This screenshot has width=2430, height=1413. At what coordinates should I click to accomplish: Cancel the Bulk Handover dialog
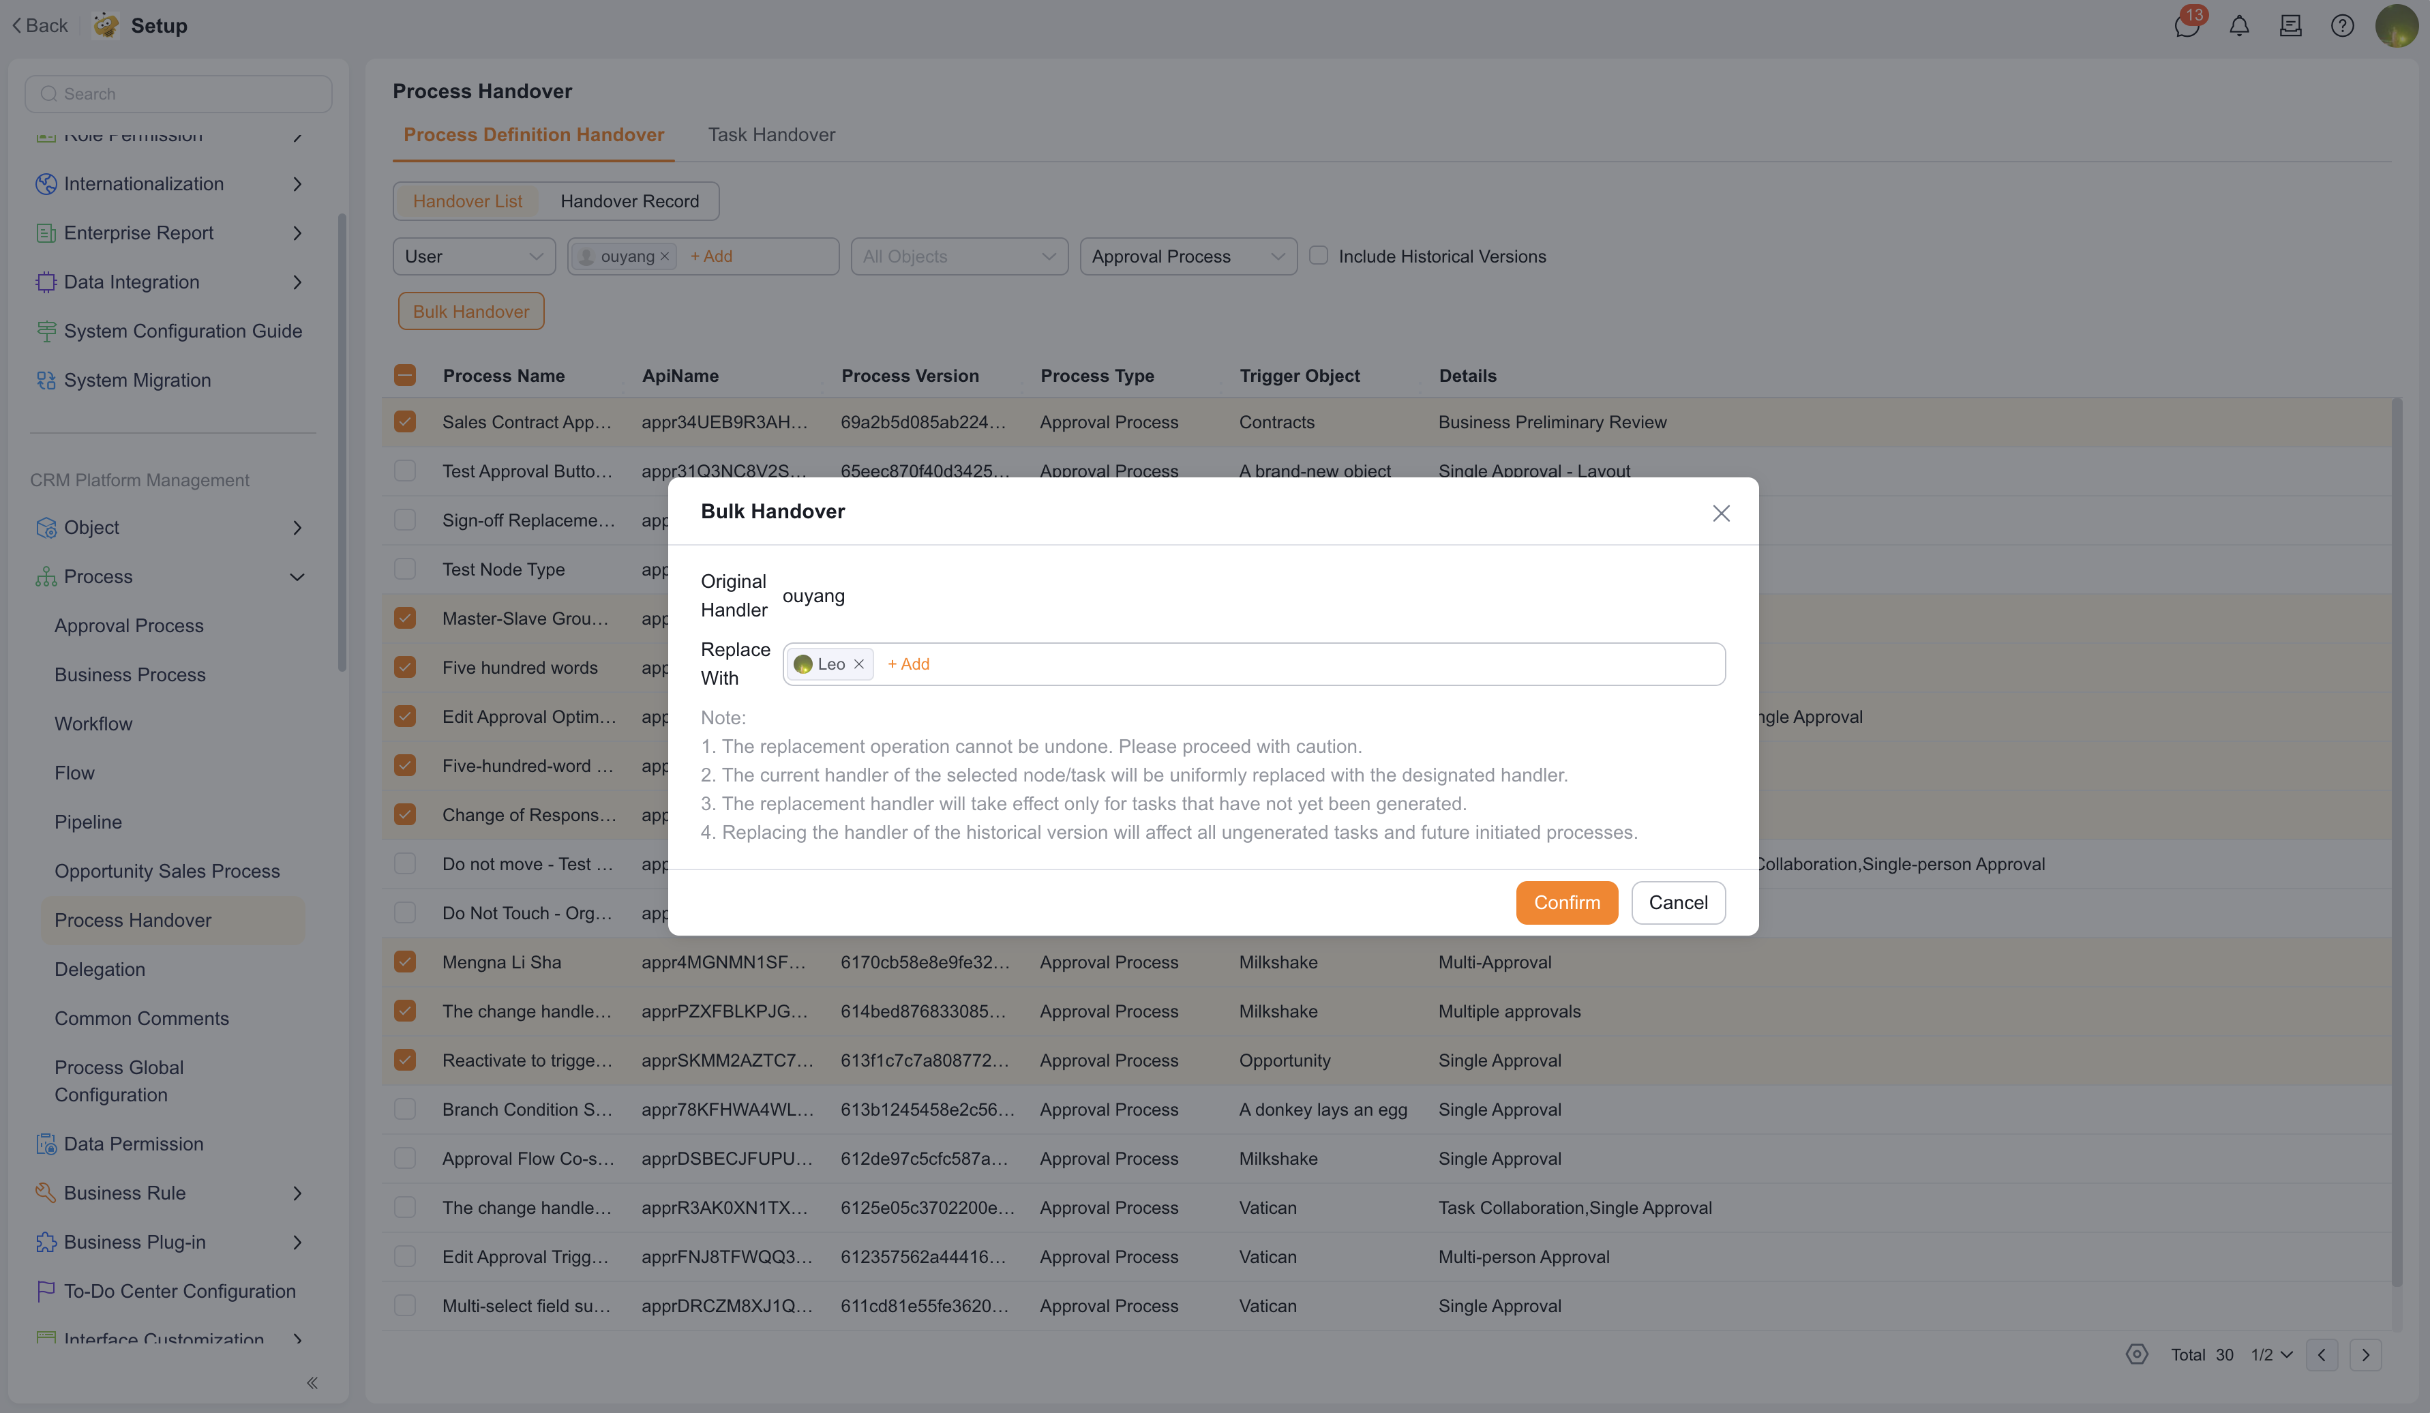pyautogui.click(x=1678, y=903)
